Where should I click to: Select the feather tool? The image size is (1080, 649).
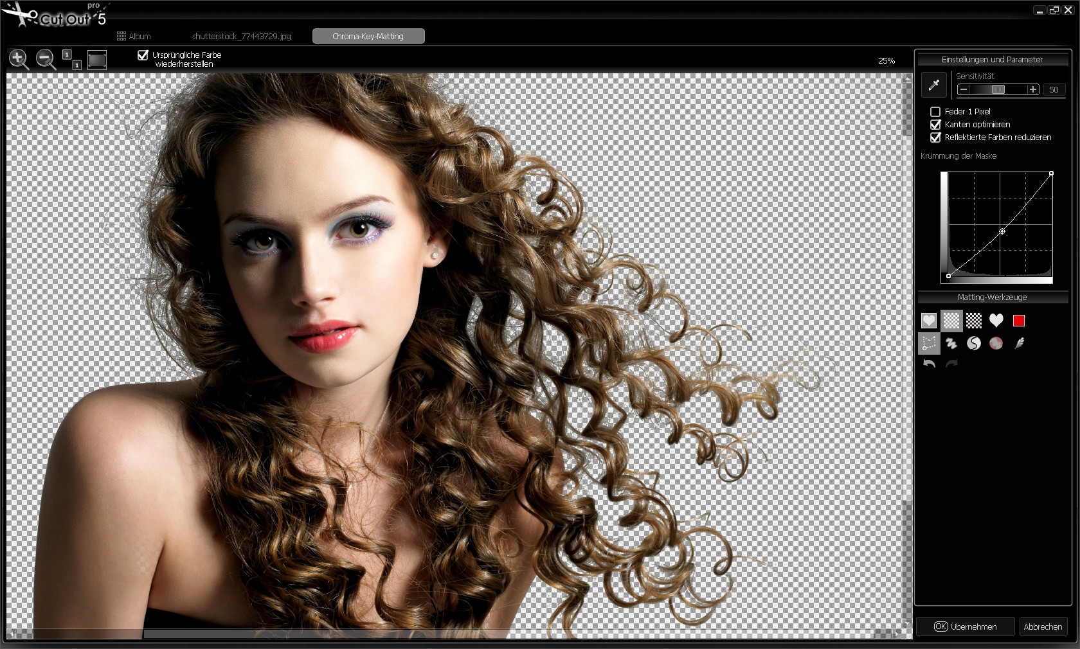(x=1019, y=343)
